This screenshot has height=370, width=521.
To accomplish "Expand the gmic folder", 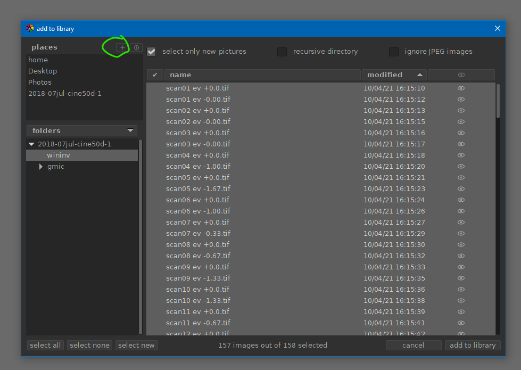I will [x=42, y=167].
